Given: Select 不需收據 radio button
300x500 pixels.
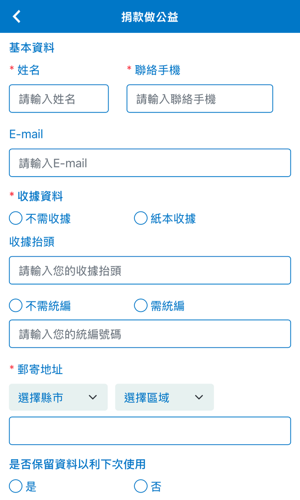Looking at the screenshot, I should point(16,218).
